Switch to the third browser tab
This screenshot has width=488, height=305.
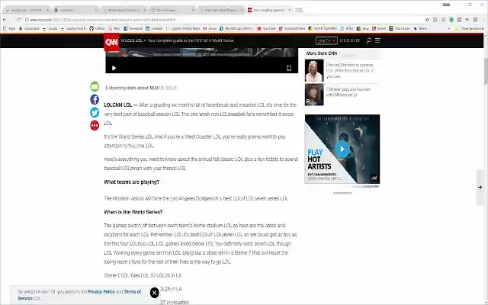pos(124,10)
